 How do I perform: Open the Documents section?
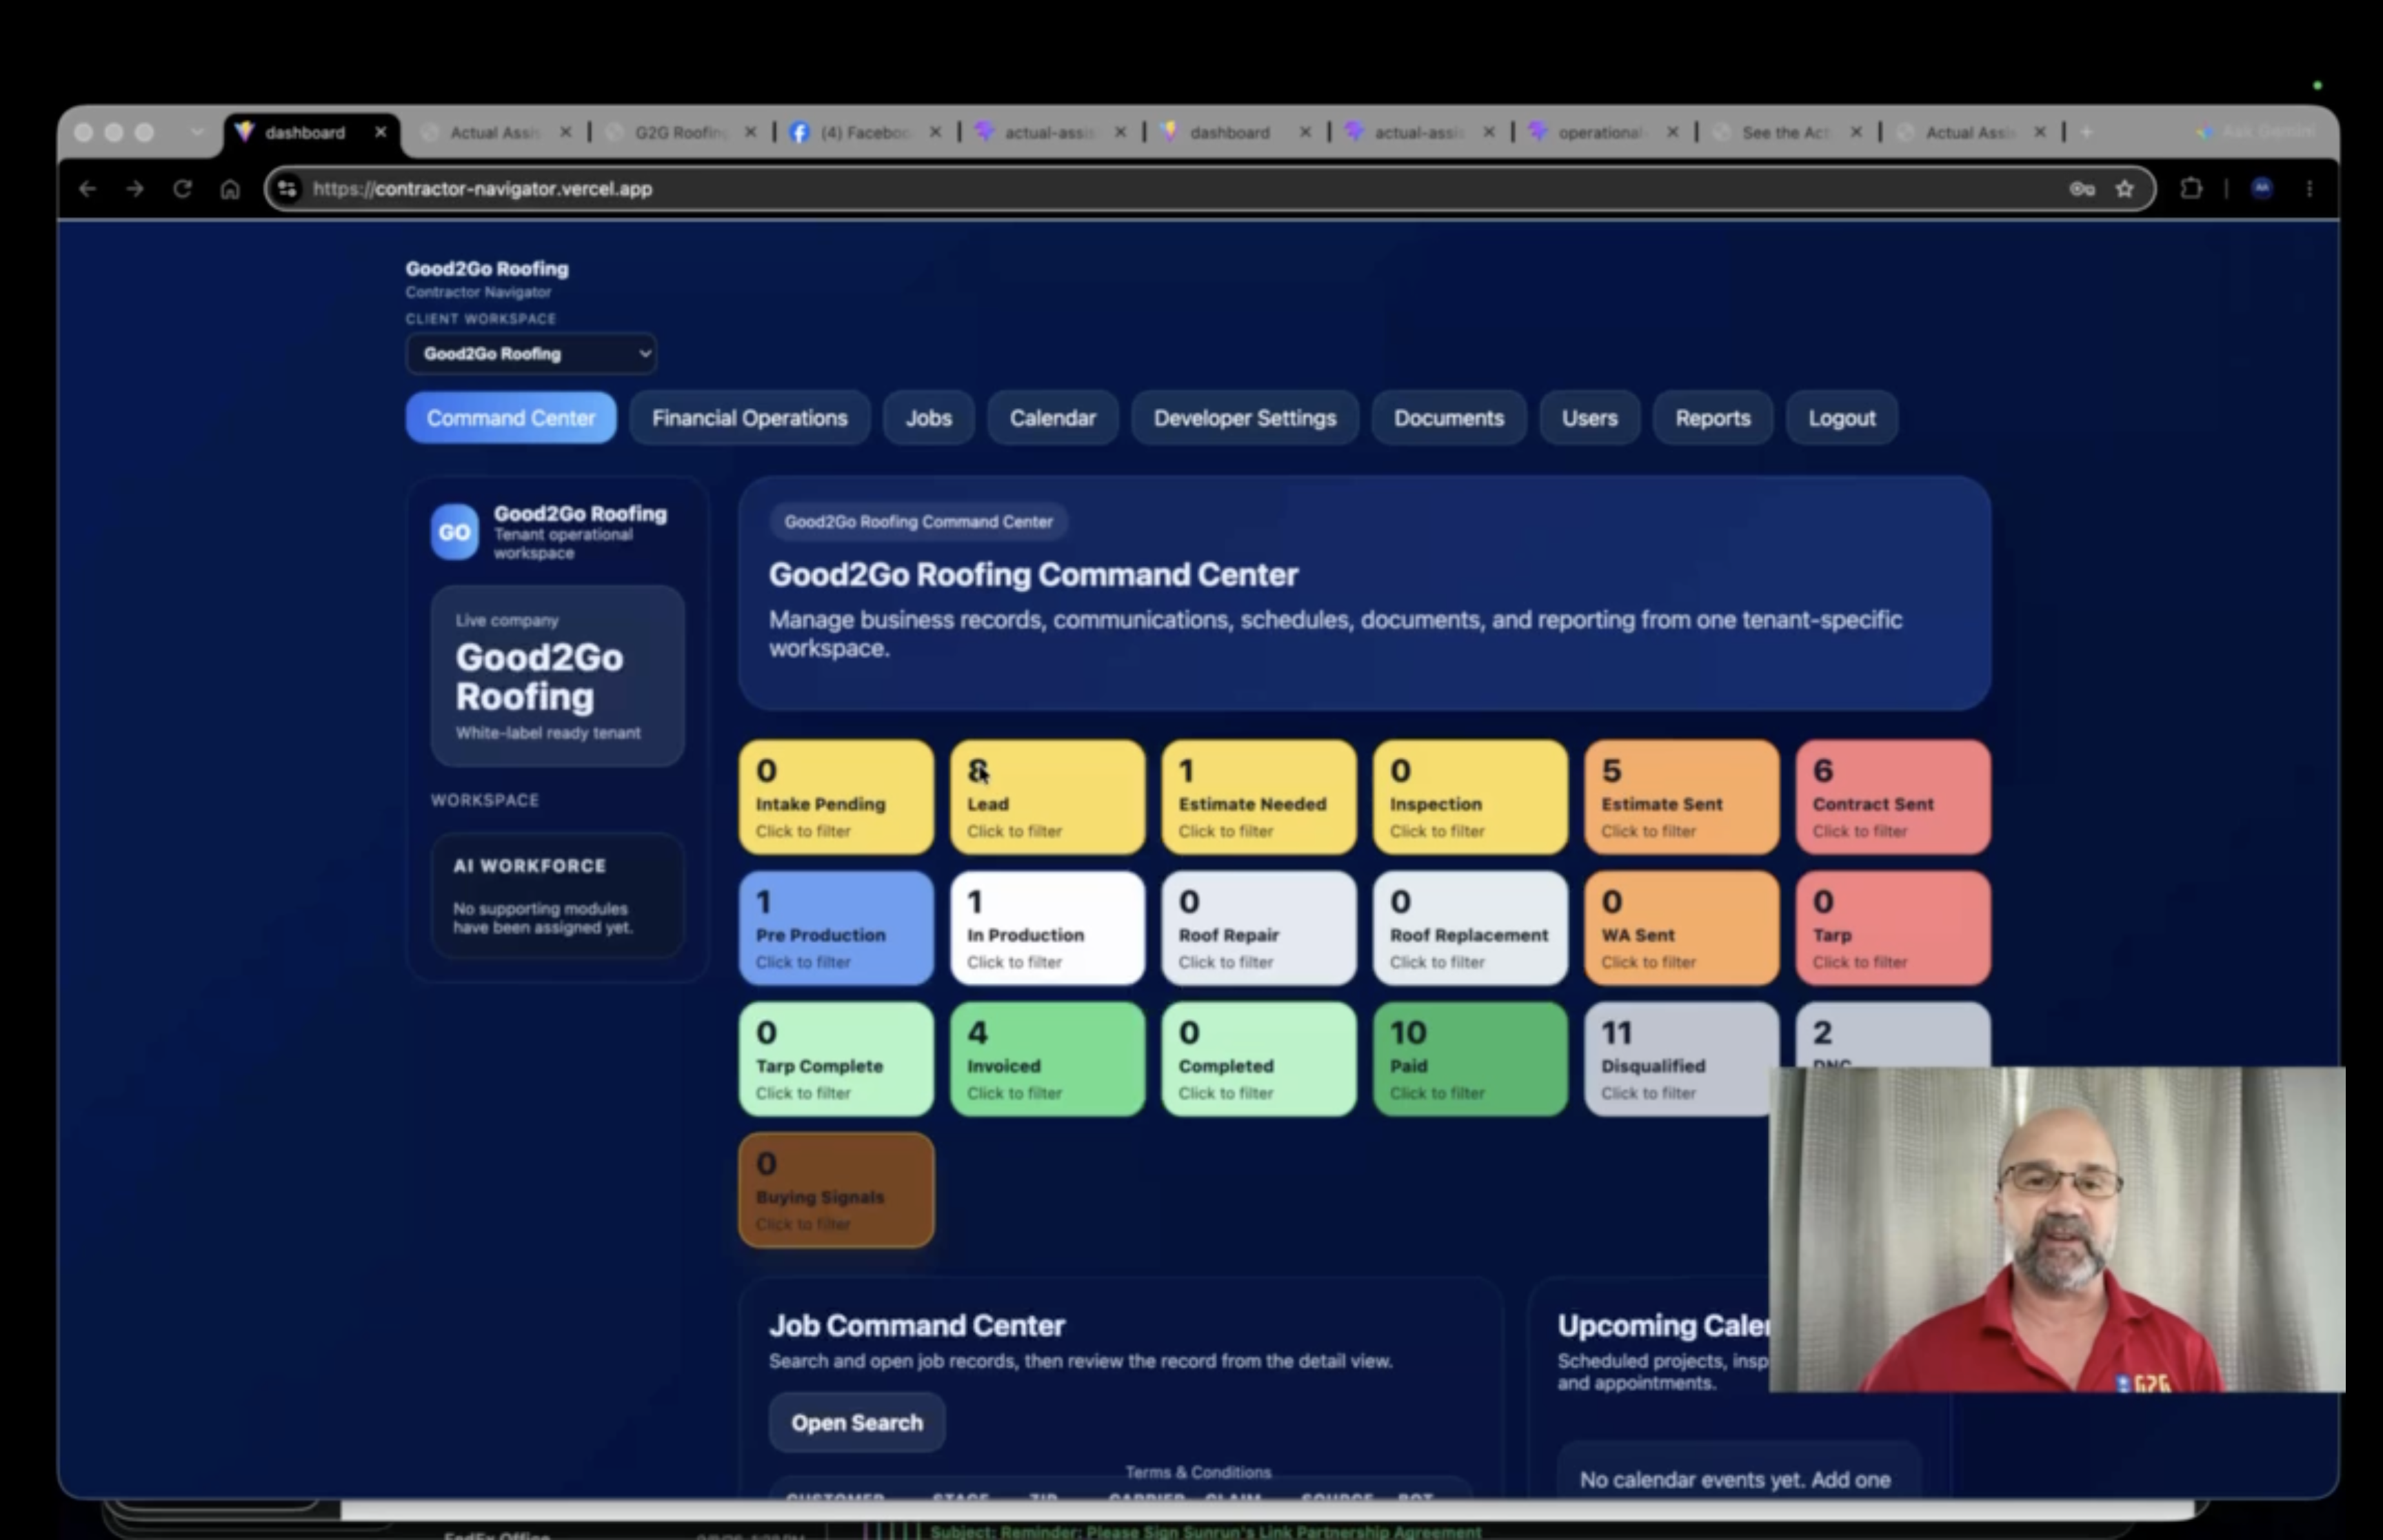1449,418
